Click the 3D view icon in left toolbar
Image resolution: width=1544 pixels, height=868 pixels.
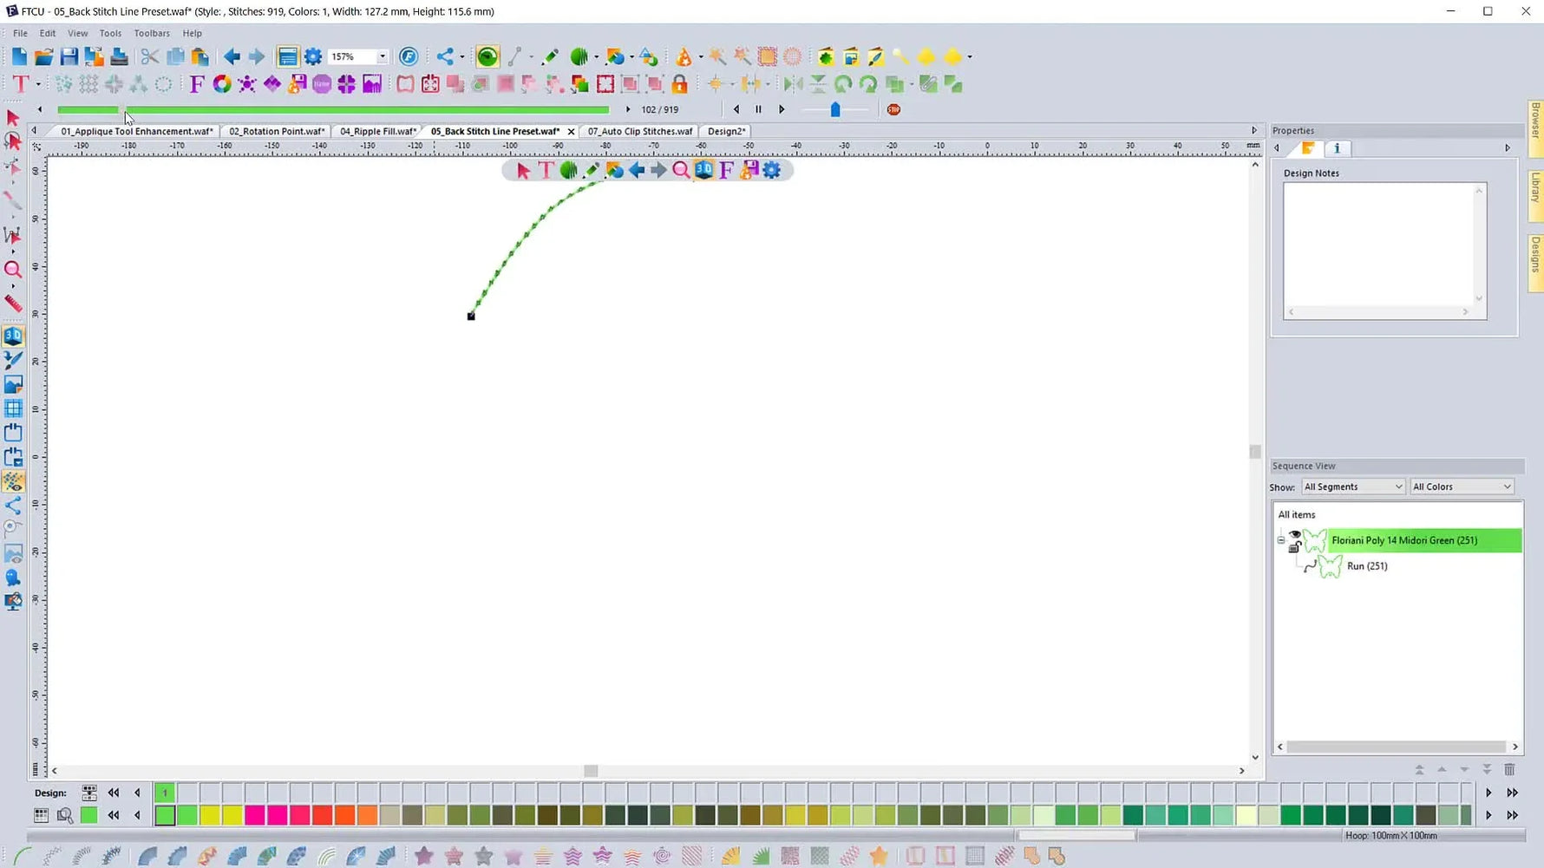click(13, 336)
